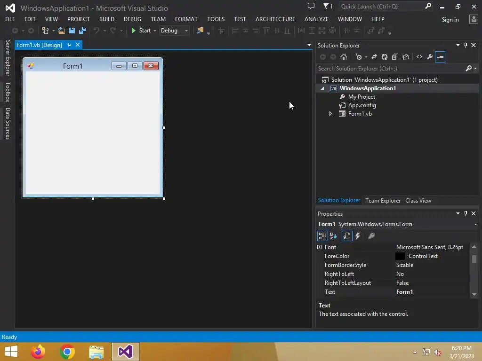Click the Solution Explorer Refresh icon
The width and height of the screenshot is (482, 361).
pyautogui.click(x=384, y=57)
